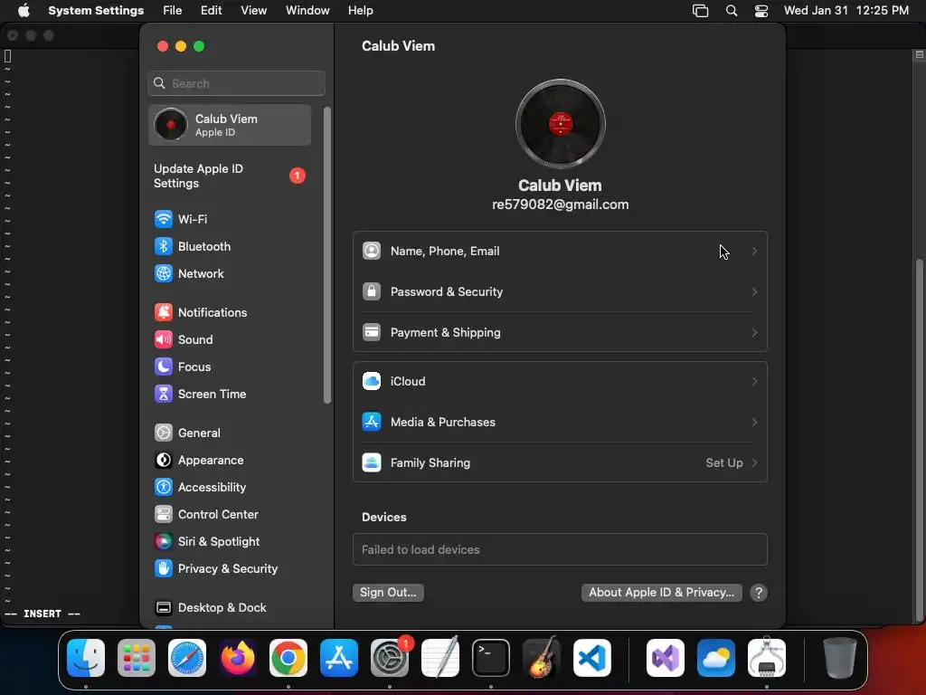Open Accessibility settings in the sidebar

(x=231, y=488)
